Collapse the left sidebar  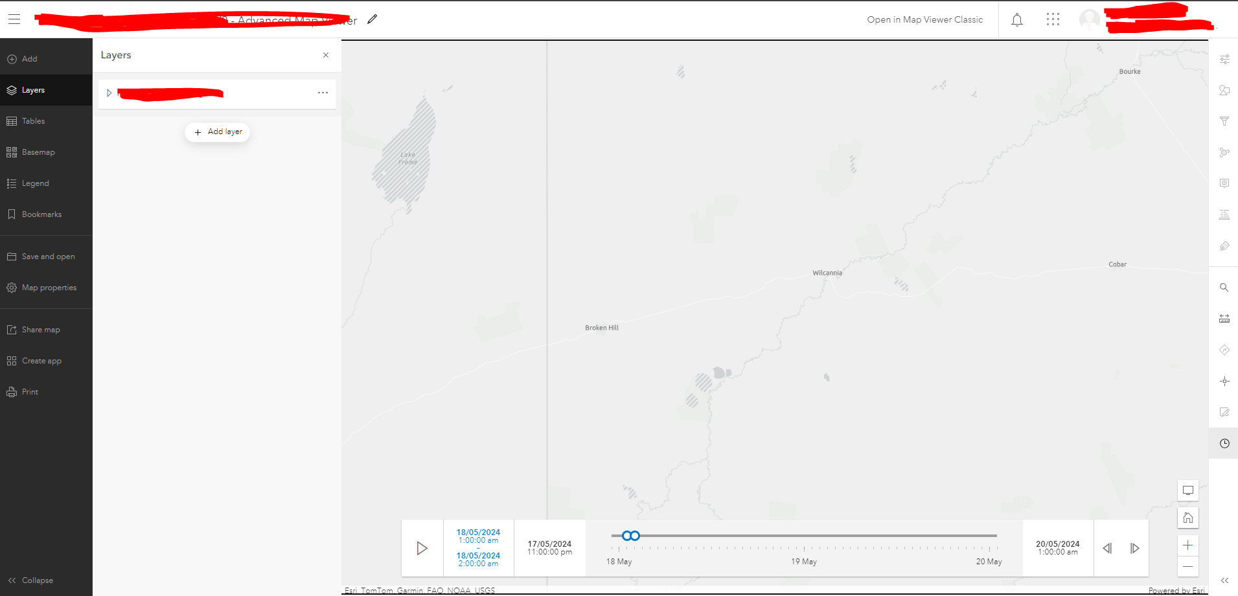(37, 580)
